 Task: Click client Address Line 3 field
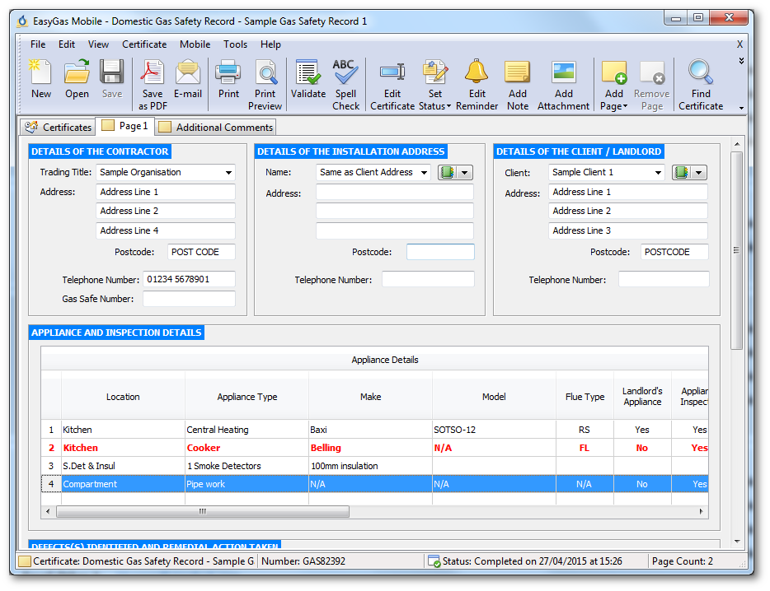(x=628, y=230)
